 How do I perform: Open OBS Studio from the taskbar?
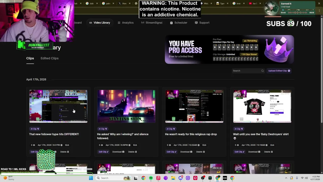[203, 178]
